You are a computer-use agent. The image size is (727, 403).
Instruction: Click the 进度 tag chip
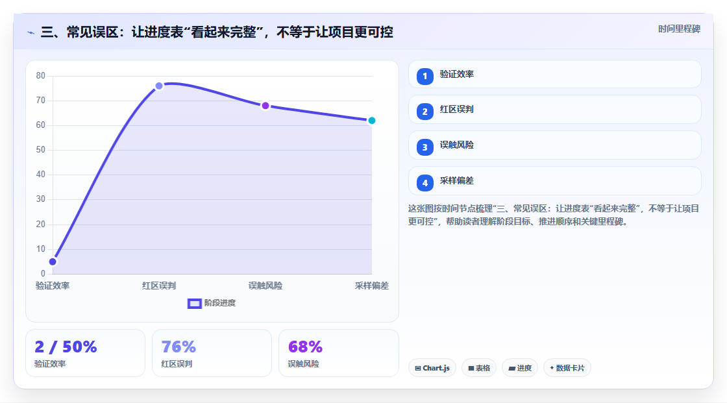pyautogui.click(x=520, y=368)
